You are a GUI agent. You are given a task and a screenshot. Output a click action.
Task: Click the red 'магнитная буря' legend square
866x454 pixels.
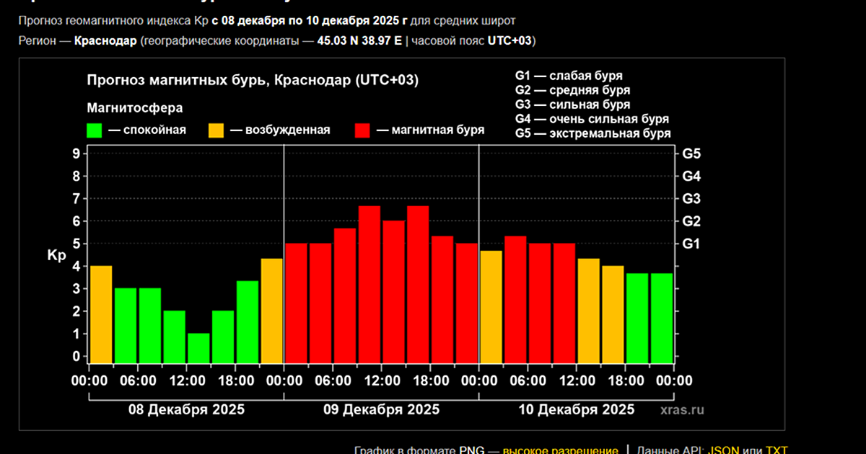362,130
